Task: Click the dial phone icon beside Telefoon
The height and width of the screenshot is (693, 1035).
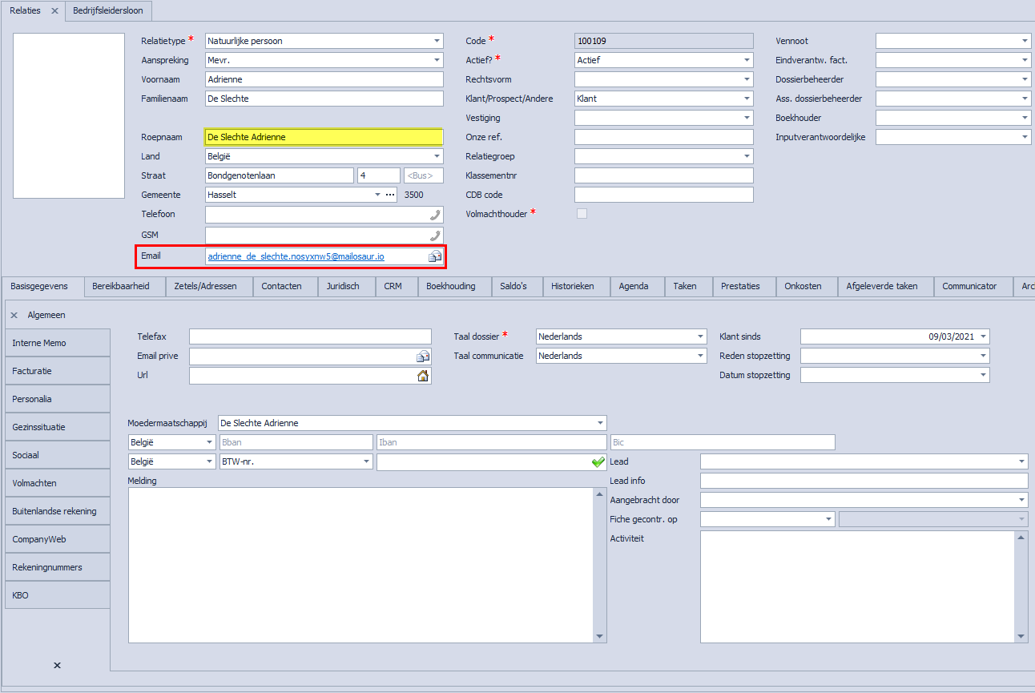Action: pos(437,214)
